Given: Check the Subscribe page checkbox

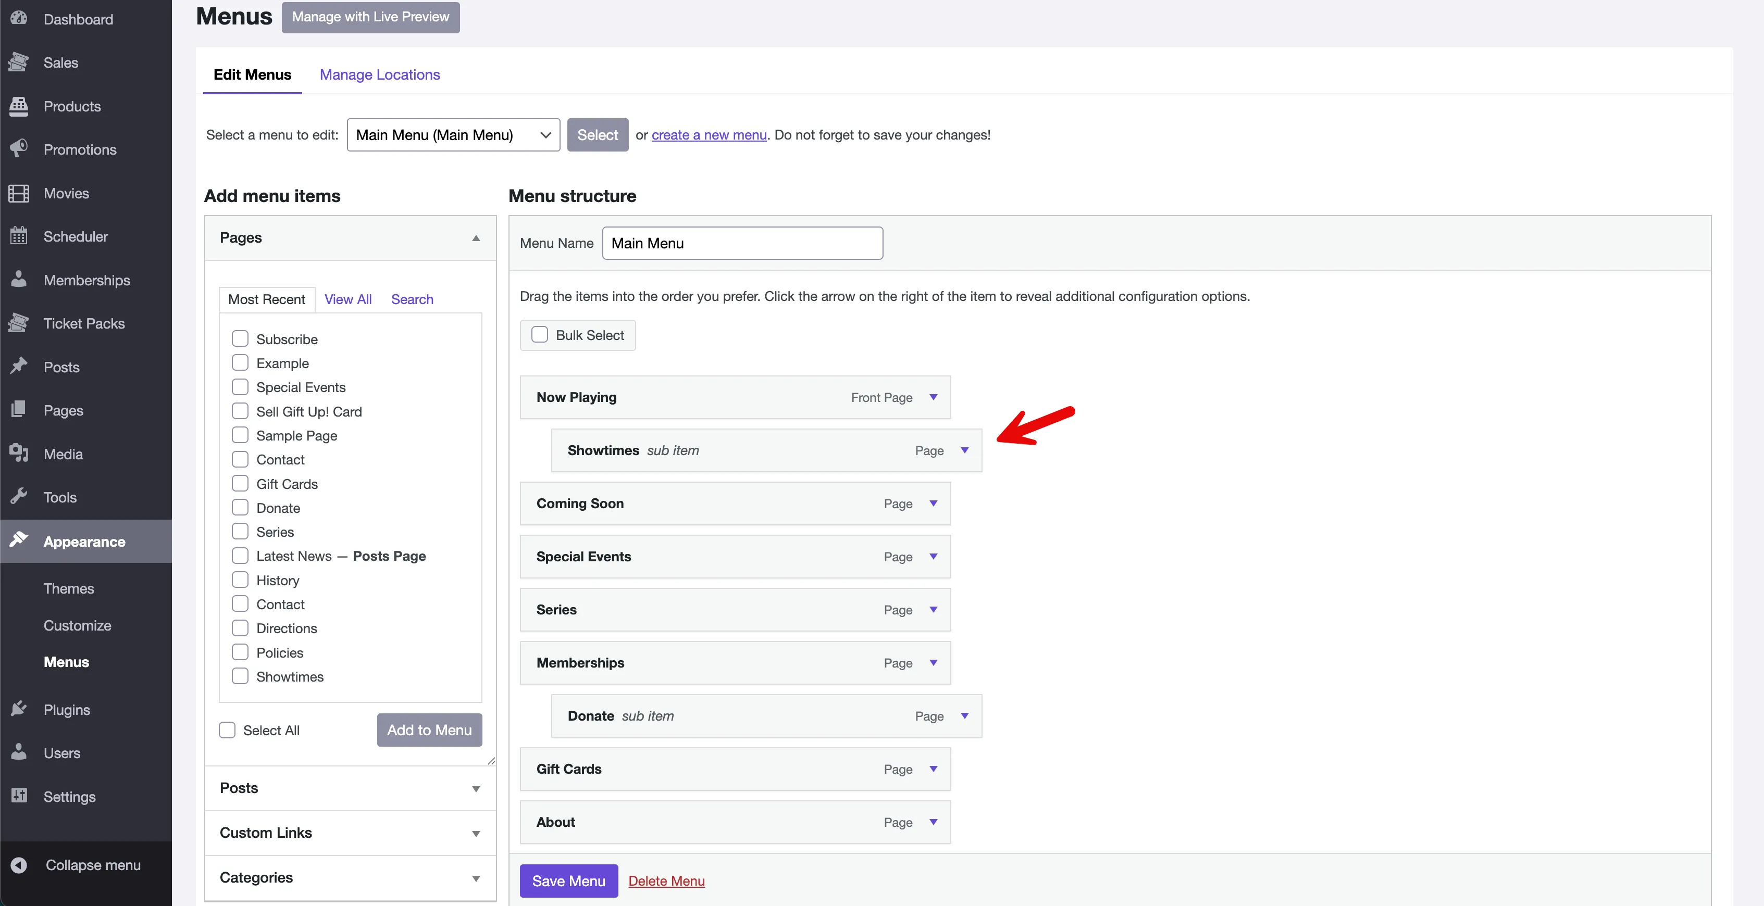Looking at the screenshot, I should click(x=240, y=339).
